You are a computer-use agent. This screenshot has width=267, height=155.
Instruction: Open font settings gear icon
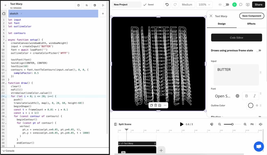point(237,96)
